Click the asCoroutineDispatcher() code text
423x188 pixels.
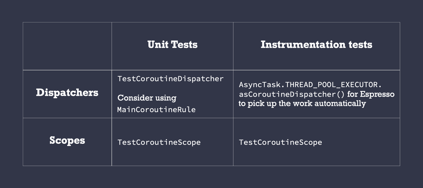tap(292, 94)
